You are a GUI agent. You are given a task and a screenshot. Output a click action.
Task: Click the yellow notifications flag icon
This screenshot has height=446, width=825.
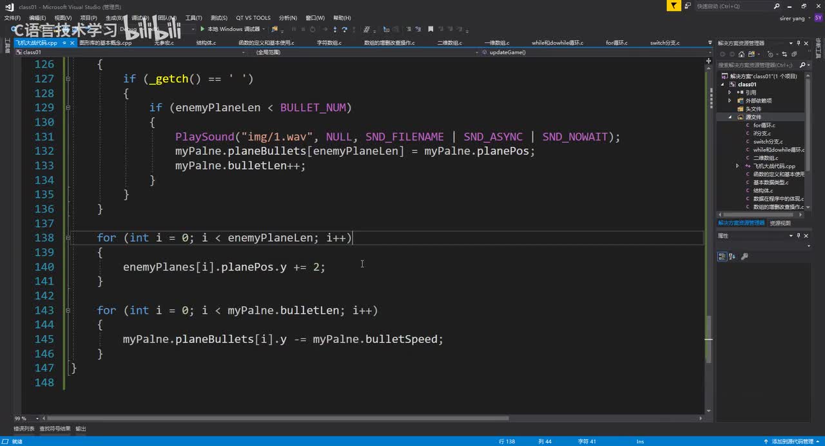674,6
